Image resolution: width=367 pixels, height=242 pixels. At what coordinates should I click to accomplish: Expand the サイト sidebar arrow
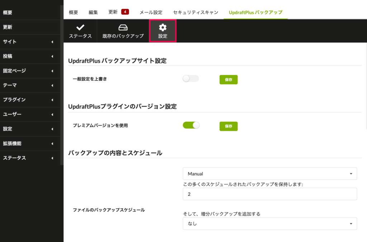click(52, 42)
